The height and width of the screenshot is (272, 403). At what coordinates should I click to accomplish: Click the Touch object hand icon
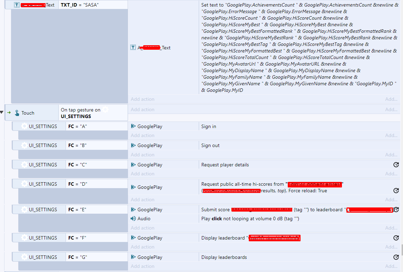[17, 113]
